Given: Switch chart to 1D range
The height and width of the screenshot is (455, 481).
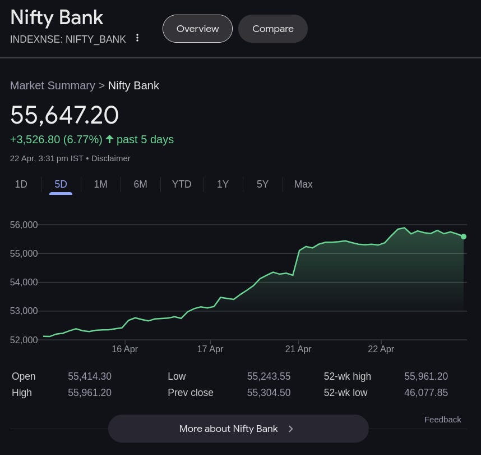Looking at the screenshot, I should (x=21, y=184).
